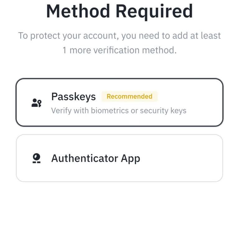Click "Verify with biometrics or security keys" subtitle
The image size is (239, 239).
[119, 110]
